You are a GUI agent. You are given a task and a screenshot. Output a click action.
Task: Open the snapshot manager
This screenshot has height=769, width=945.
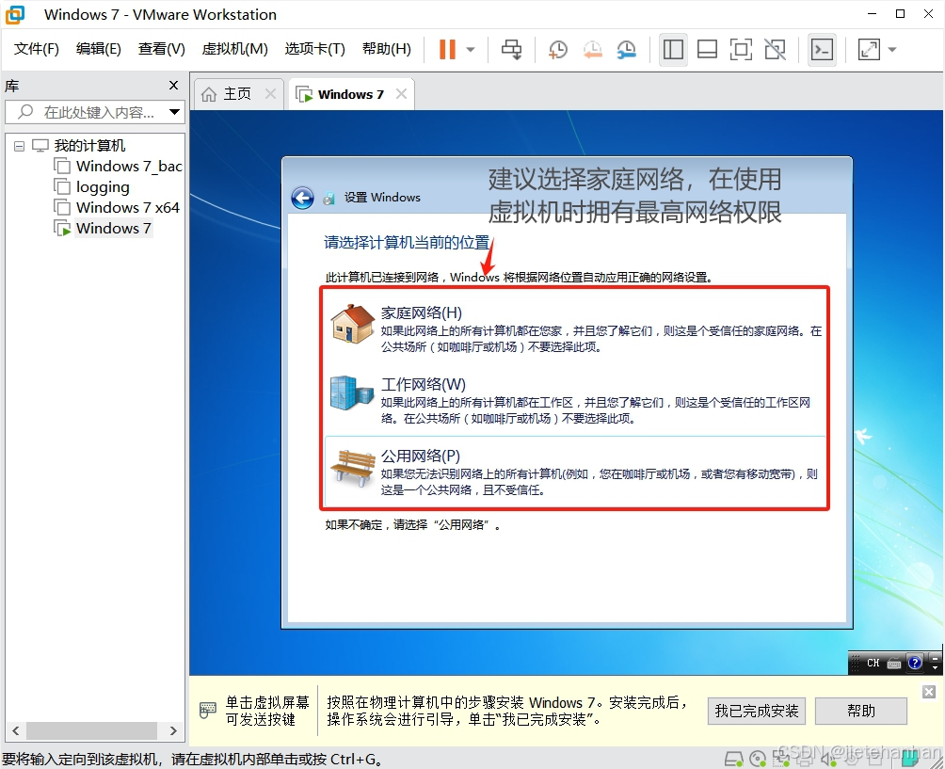pos(627,50)
